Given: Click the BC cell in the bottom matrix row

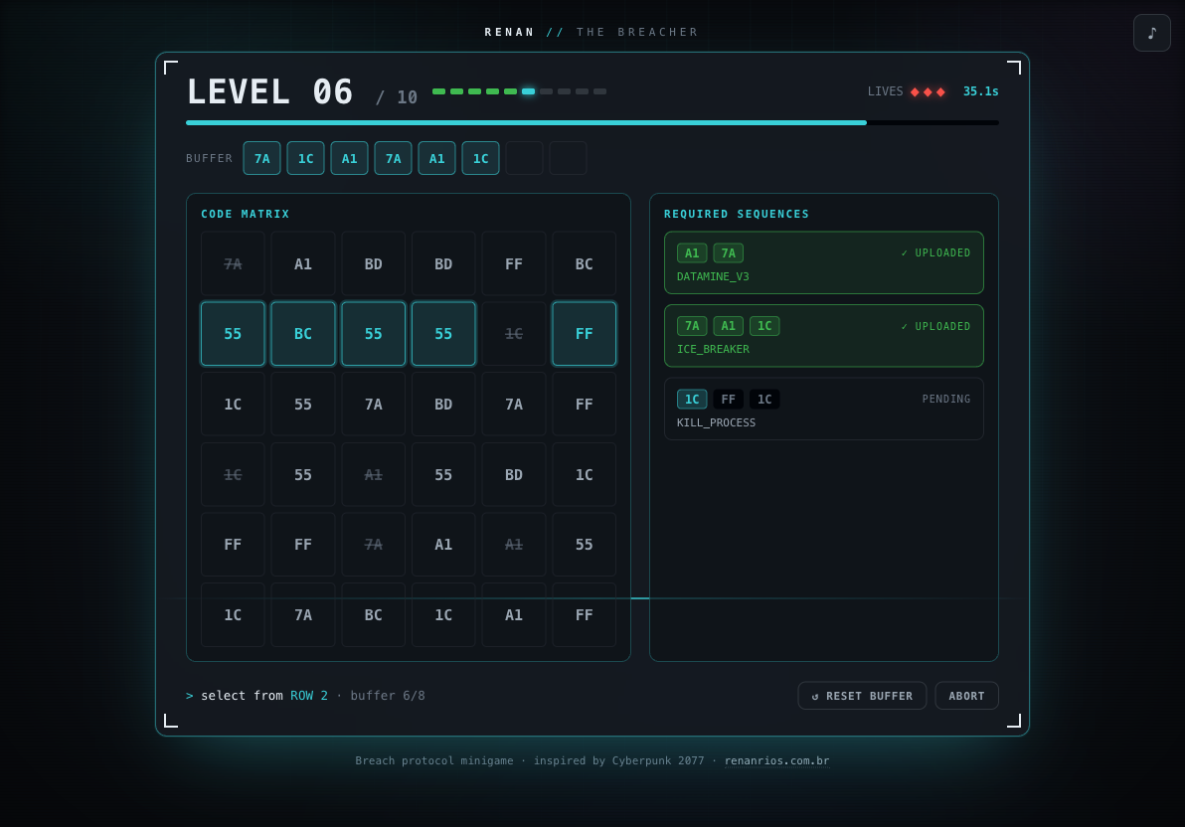Looking at the screenshot, I should [x=374, y=614].
